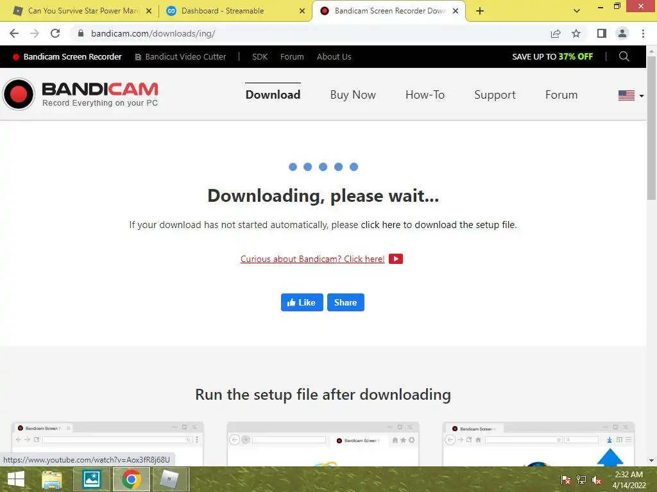Open the tab search chevron

577,11
